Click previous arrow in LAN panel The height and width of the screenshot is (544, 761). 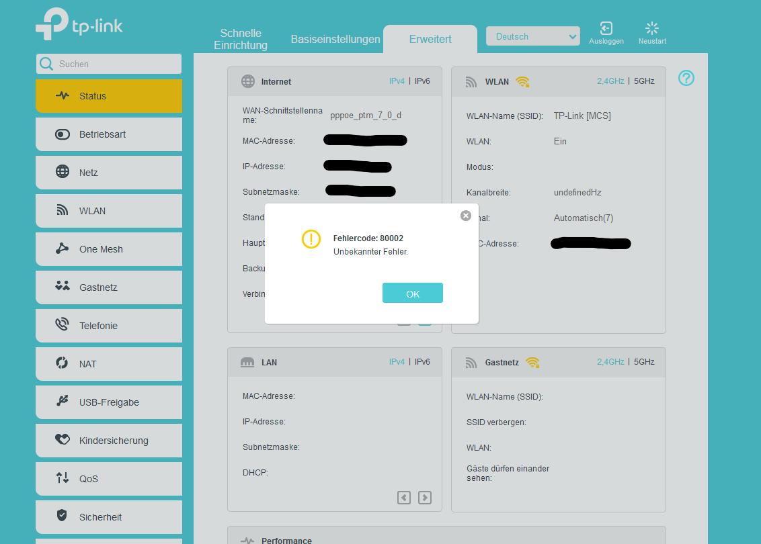[404, 498]
